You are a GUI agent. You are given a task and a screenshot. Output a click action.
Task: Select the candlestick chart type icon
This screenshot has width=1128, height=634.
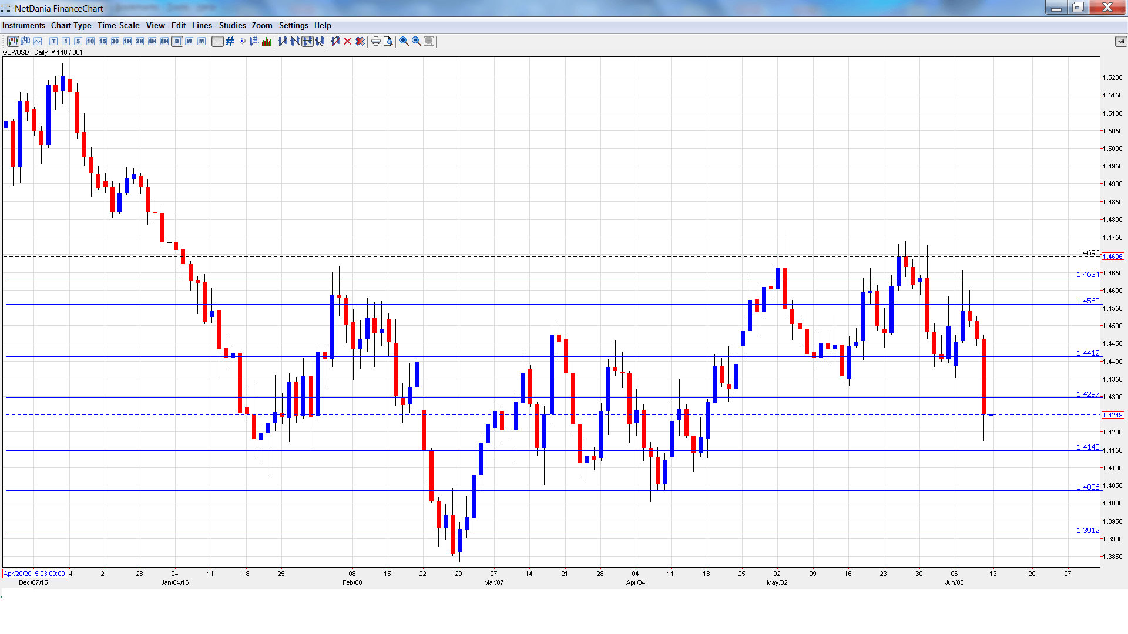[13, 41]
